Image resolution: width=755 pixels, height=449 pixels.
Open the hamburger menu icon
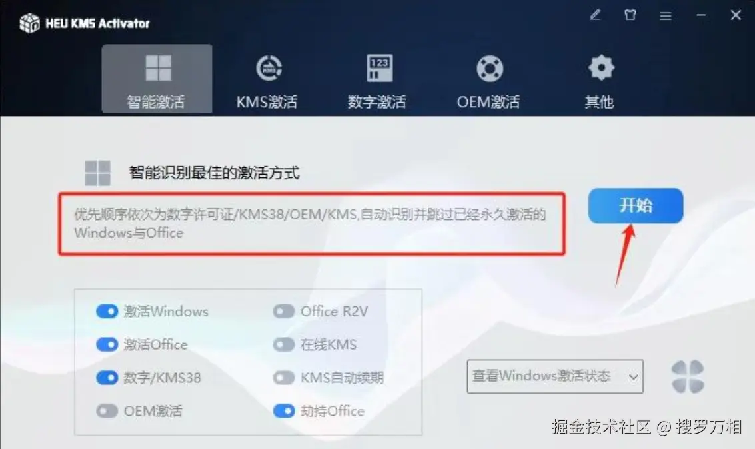pyautogui.click(x=666, y=16)
